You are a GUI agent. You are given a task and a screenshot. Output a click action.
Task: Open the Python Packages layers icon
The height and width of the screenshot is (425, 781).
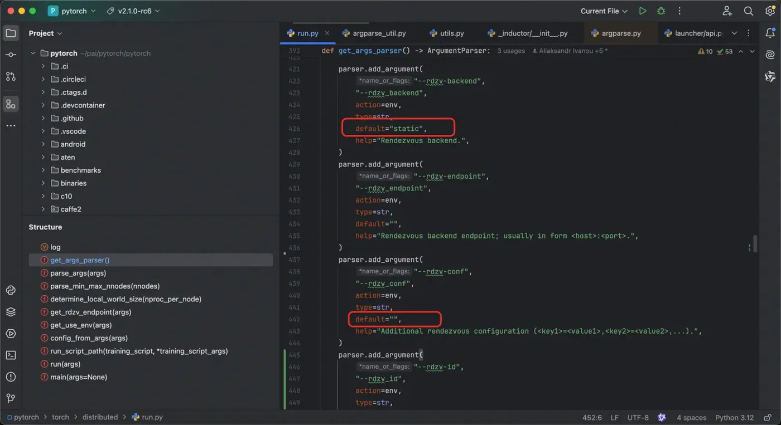coord(11,312)
